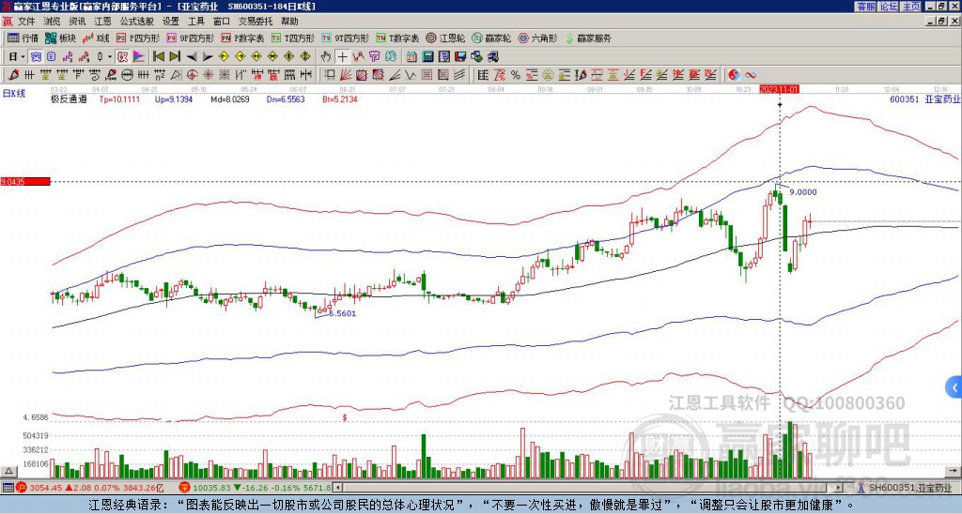Open the 江恩轮 Gann wheel
Screen dimensions: 962x514
click(x=445, y=38)
